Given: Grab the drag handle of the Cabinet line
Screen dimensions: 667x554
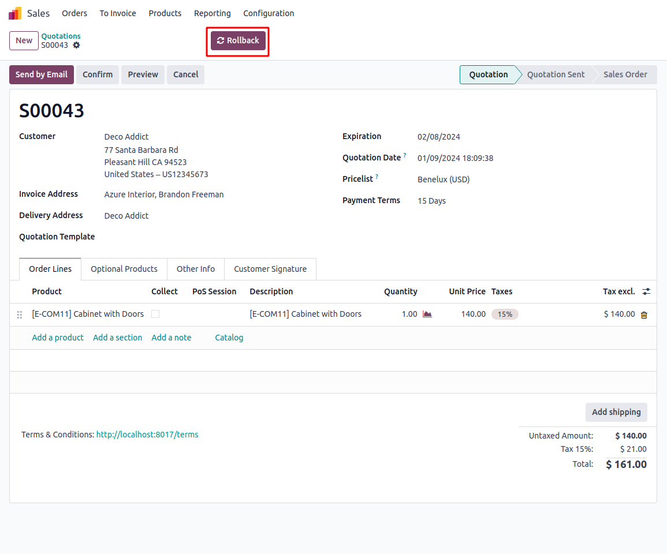Looking at the screenshot, I should click(x=20, y=315).
